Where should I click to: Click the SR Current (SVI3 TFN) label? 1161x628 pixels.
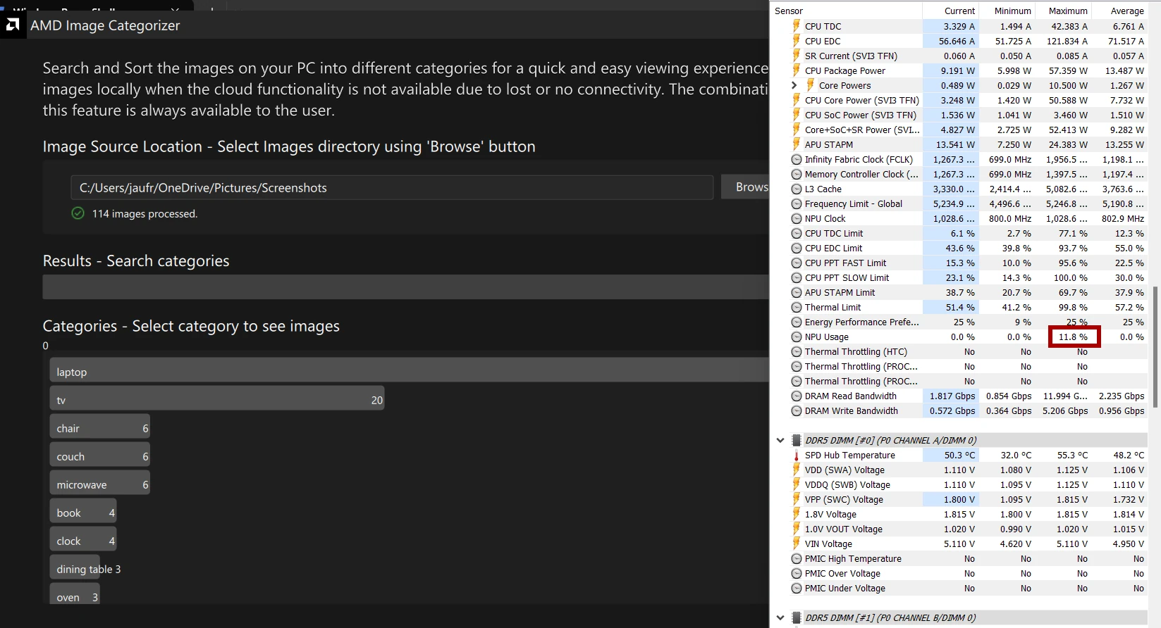(851, 56)
